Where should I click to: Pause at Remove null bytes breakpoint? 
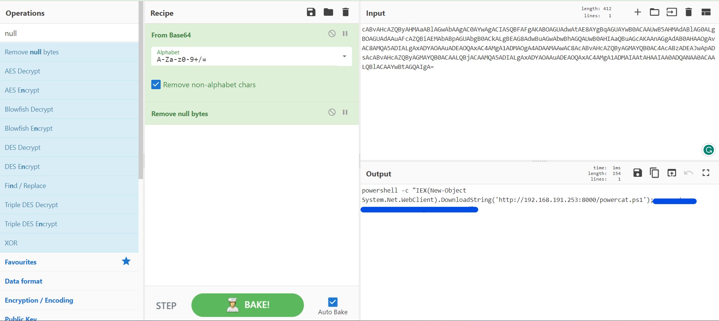pos(345,112)
